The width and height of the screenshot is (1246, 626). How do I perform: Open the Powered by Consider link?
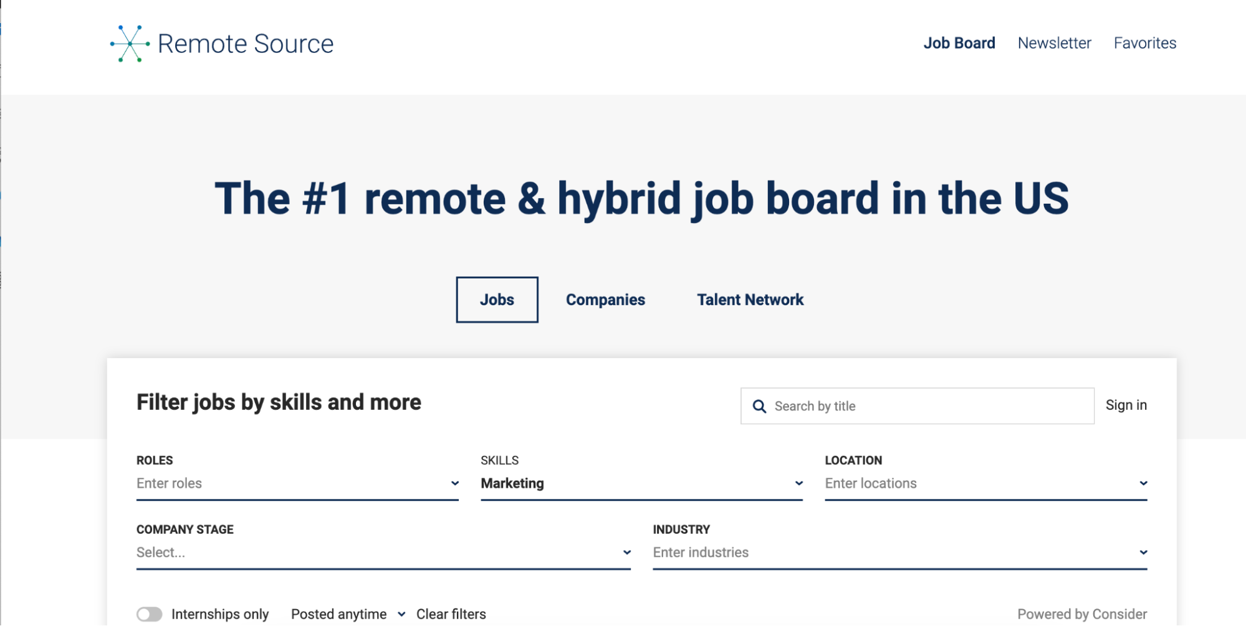click(x=1082, y=614)
